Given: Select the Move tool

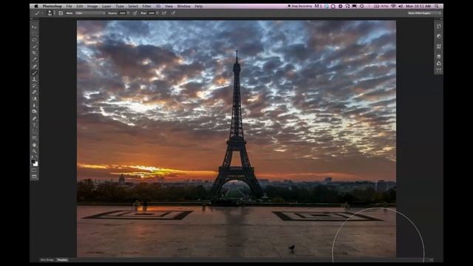Looking at the screenshot, I should tap(34, 27).
